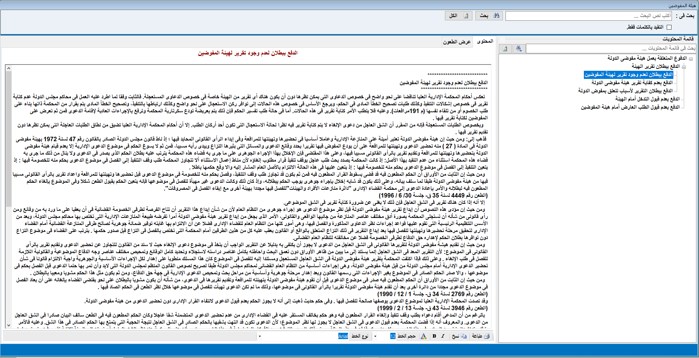The image size is (699, 358).
Task: Click the قائمة المحتويات panel label
Action: click(x=678, y=39)
